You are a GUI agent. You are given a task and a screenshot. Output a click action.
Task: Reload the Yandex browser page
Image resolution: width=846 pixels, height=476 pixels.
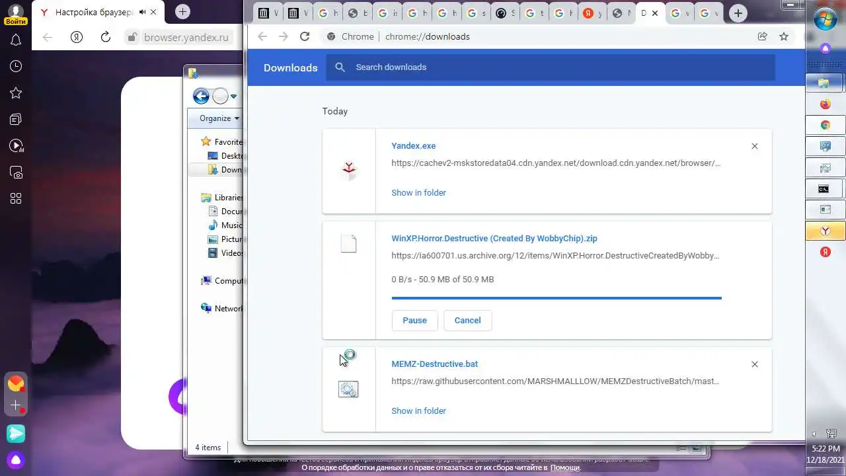pos(106,37)
